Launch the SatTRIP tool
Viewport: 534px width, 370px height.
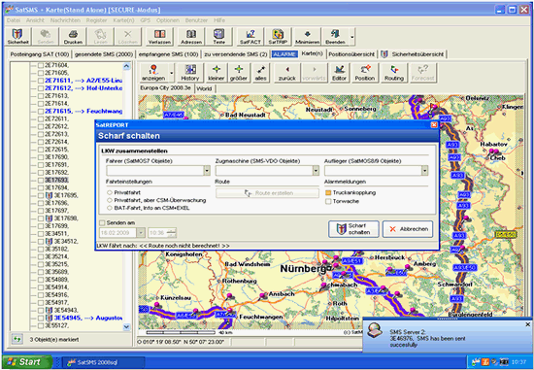pos(278,37)
